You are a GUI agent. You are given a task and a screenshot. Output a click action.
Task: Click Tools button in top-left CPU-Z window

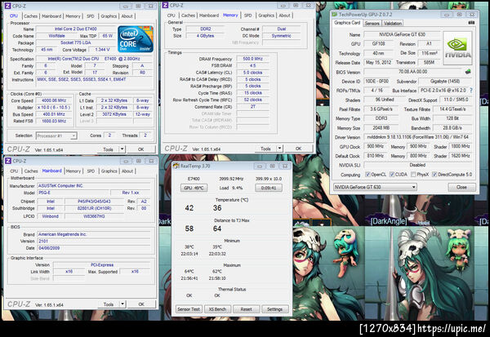[108, 149]
